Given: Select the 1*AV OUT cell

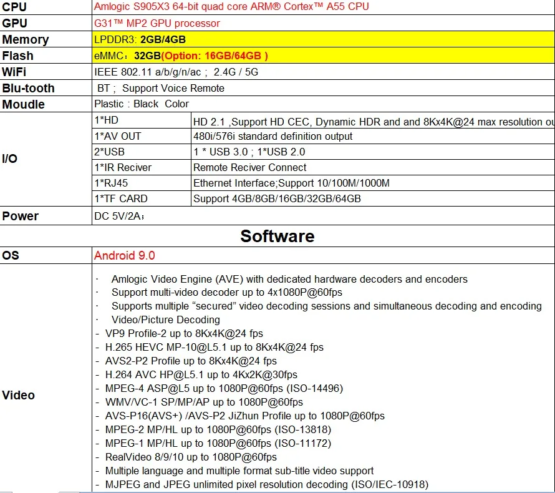Looking at the screenshot, I should [141, 136].
